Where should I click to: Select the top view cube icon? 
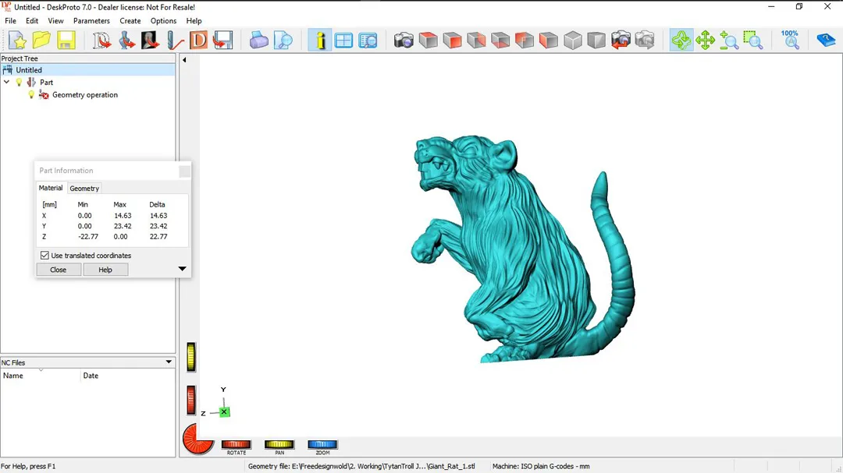tap(428, 41)
